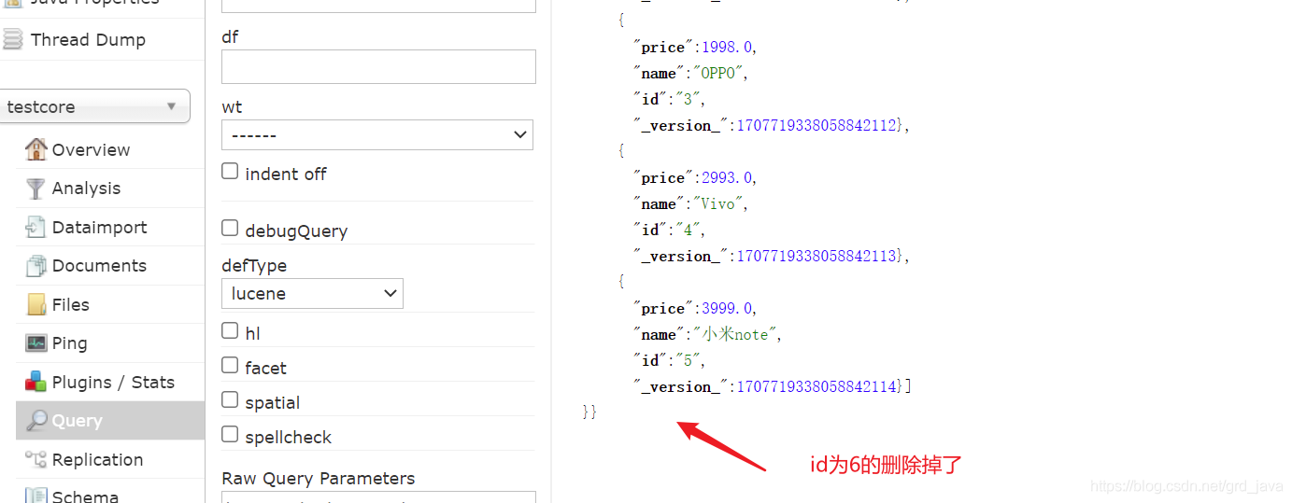Click the Documents icon

point(36,266)
